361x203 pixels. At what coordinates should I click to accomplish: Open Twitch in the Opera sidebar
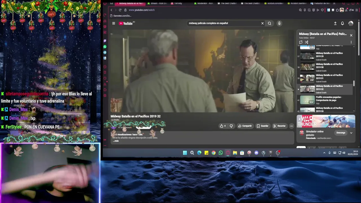click(x=105, y=41)
